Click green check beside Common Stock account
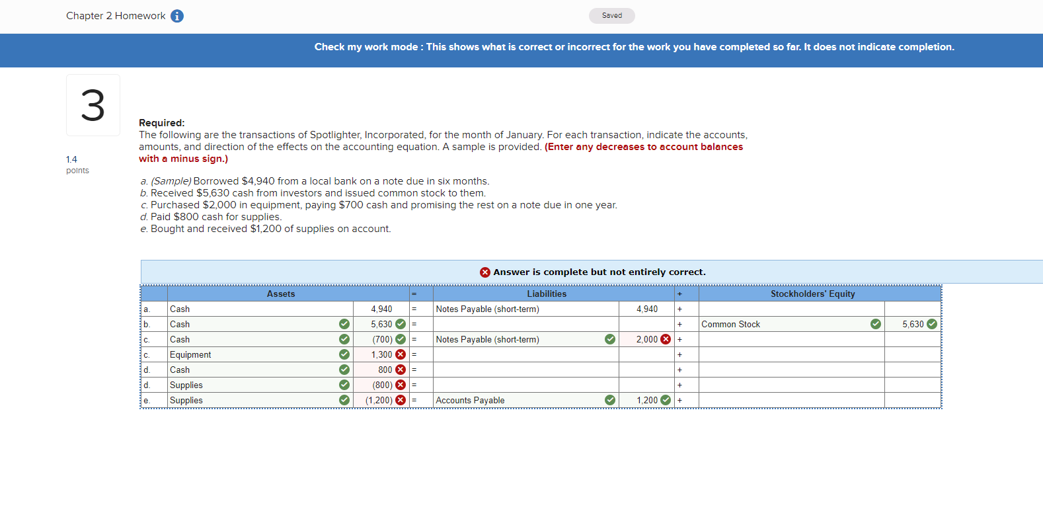Image resolution: width=1043 pixels, height=519 pixels. click(x=876, y=324)
